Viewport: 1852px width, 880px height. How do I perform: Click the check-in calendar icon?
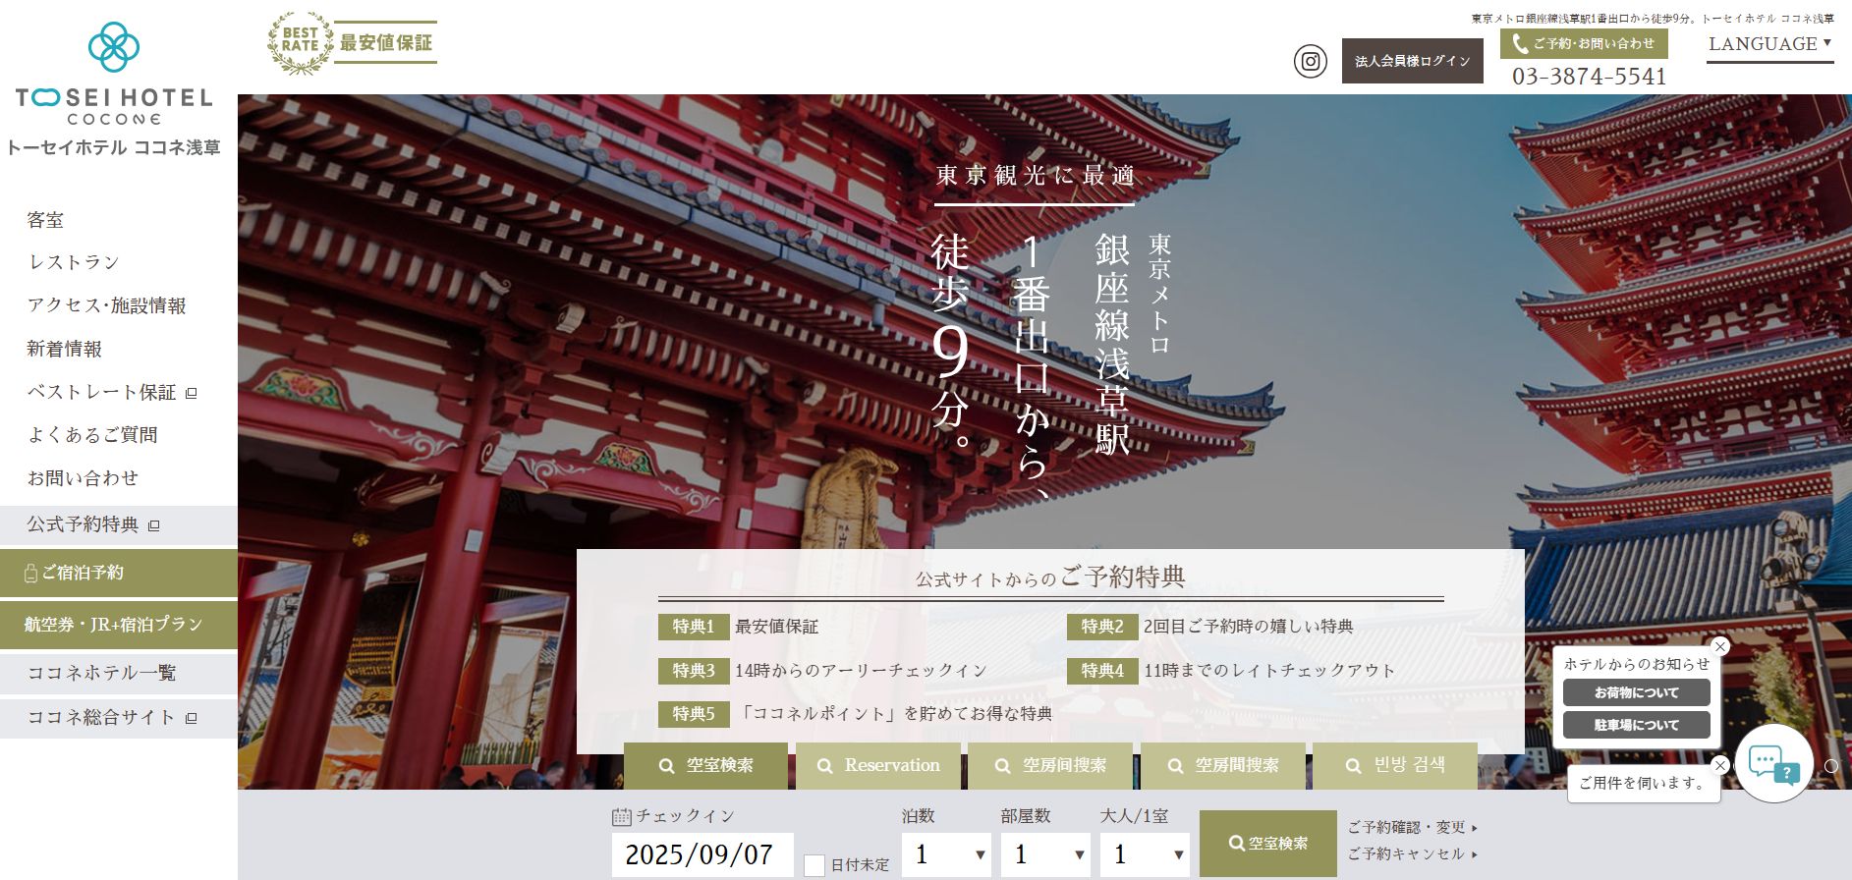(x=621, y=816)
